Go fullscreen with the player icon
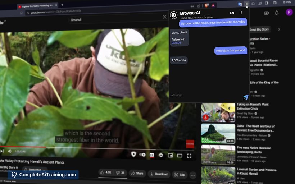Viewport: 295px width, 184px height. coord(189,156)
